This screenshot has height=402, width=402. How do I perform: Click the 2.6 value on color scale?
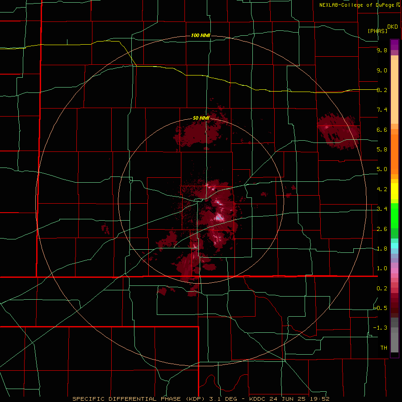pos(382,229)
